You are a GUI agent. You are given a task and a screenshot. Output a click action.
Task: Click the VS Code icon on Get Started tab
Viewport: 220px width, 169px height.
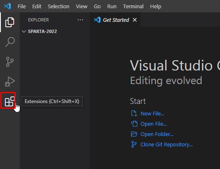(x=97, y=20)
